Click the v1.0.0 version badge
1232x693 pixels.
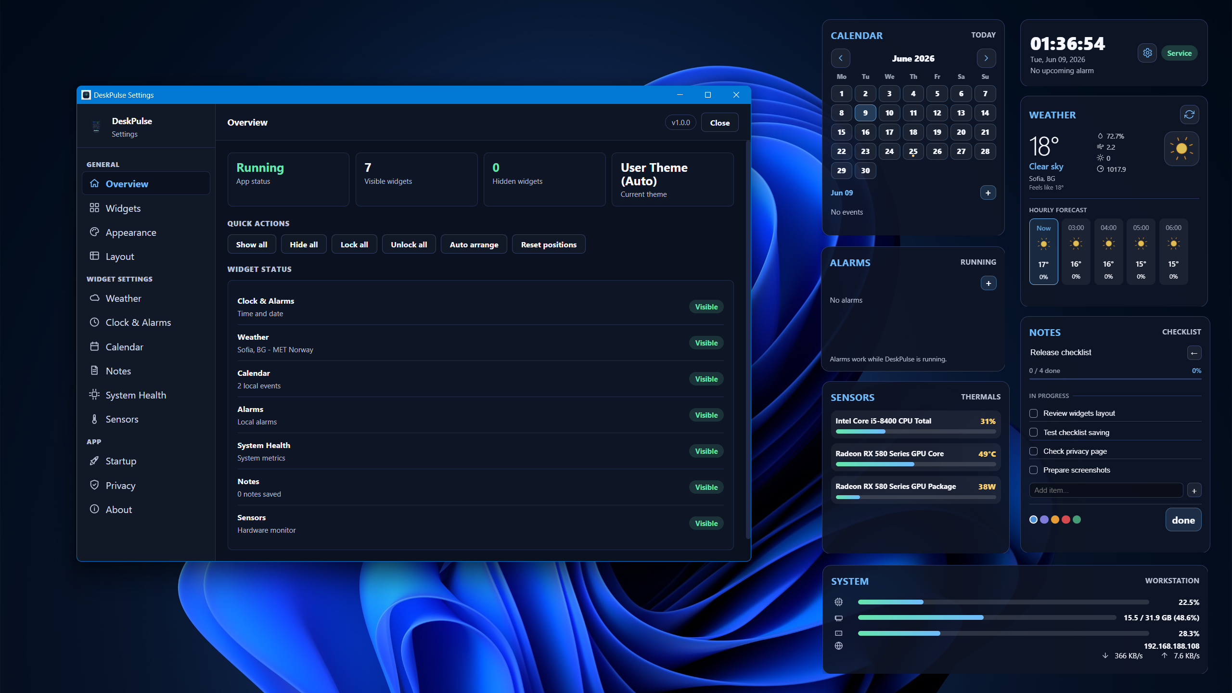pos(680,122)
